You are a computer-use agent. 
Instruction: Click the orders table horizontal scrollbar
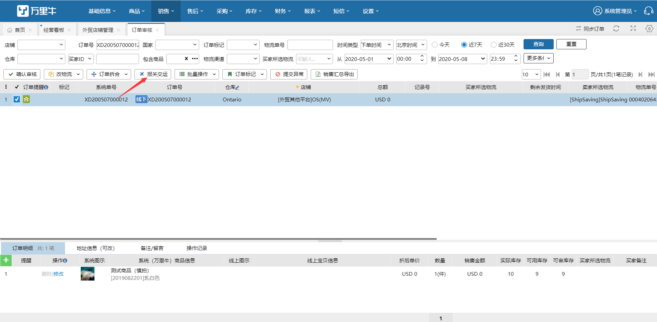(x=218, y=239)
